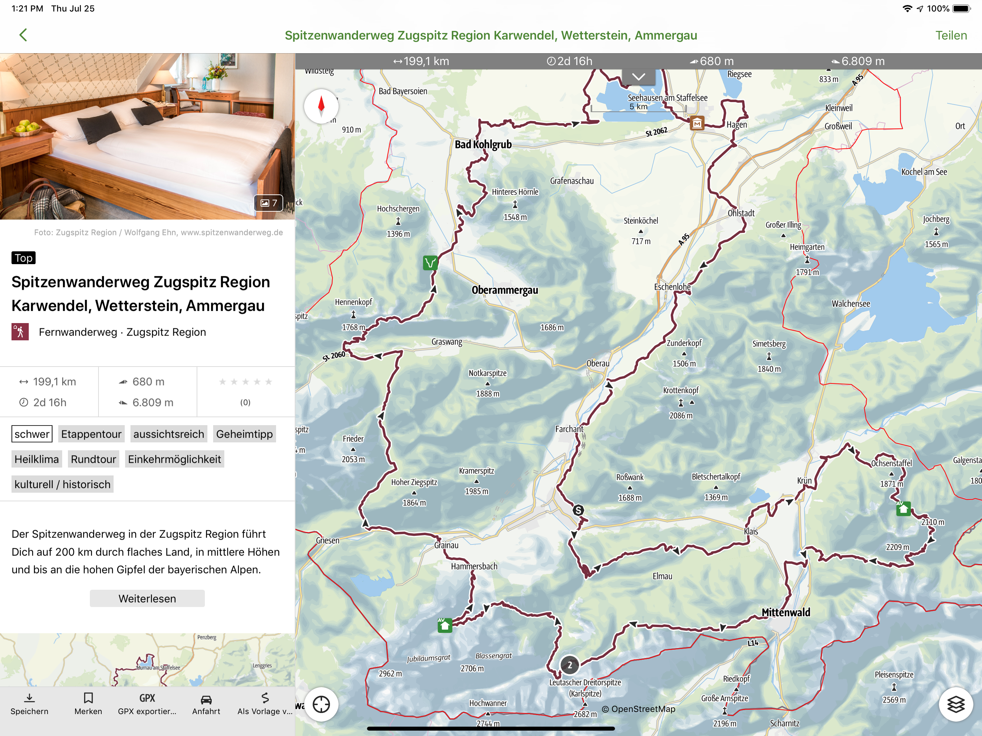This screenshot has width=982, height=736.
Task: Tap Als Vorlage verwenden icon
Action: 265,704
